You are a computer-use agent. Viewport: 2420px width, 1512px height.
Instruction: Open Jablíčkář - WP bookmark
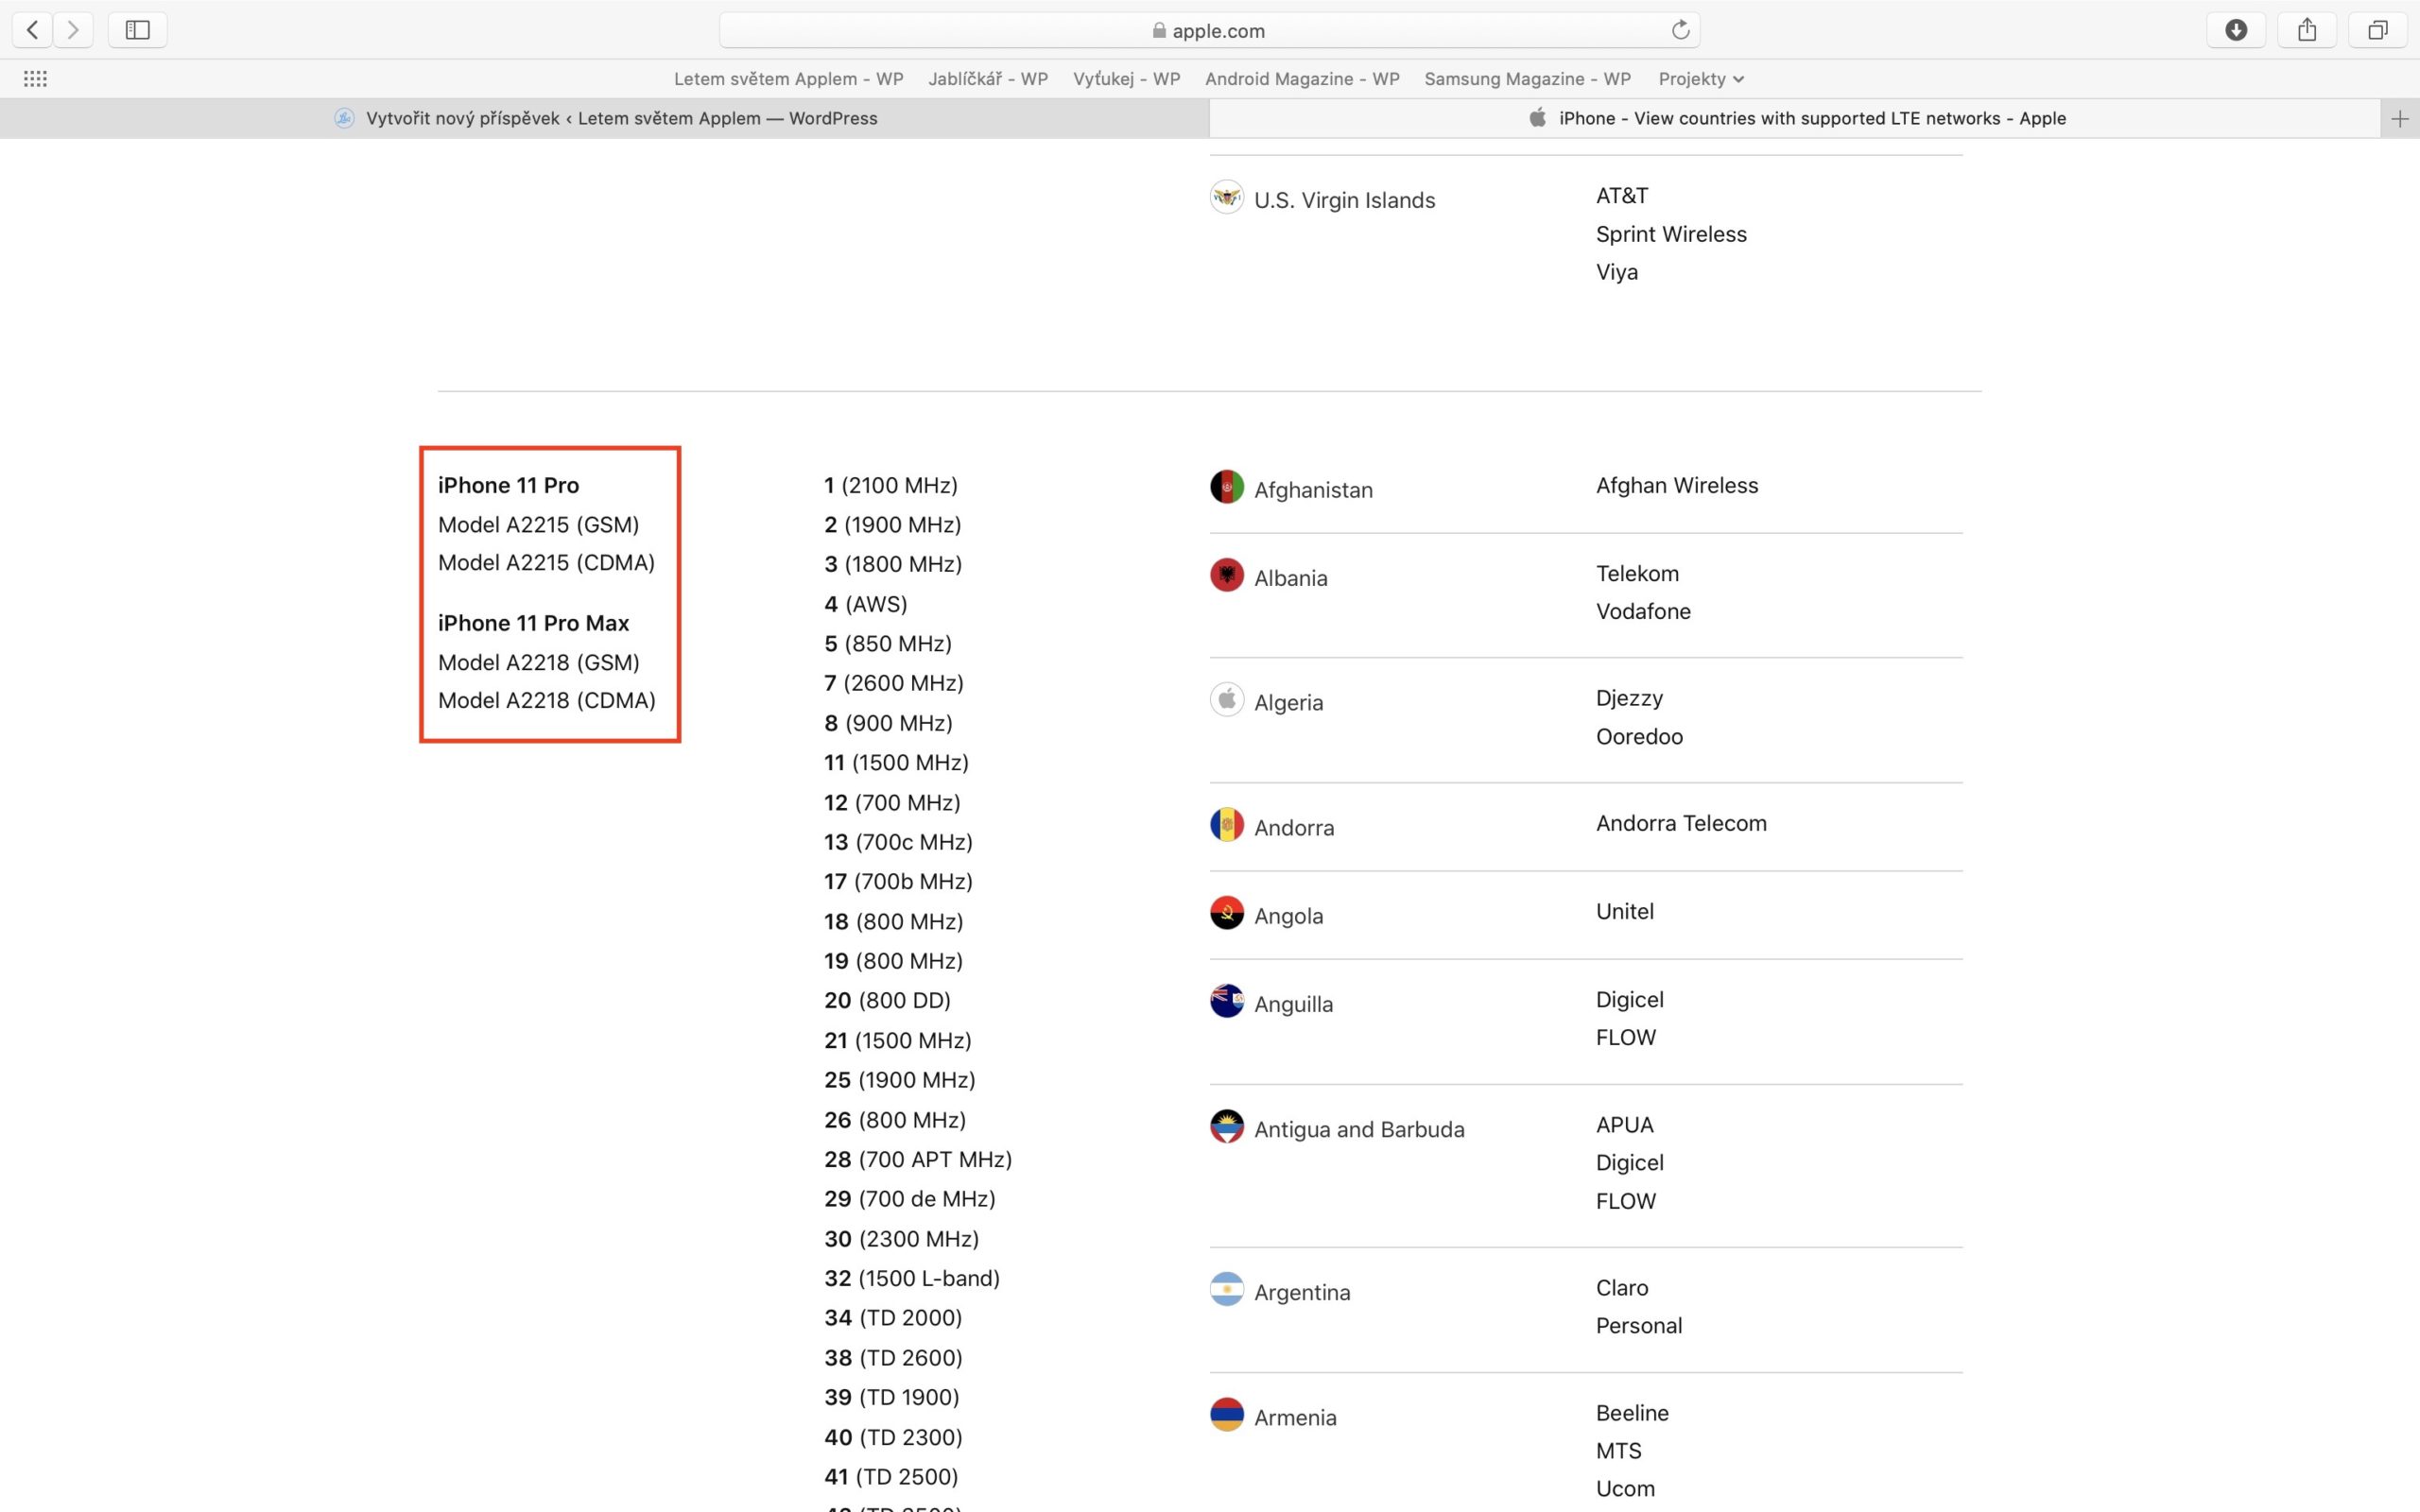987,79
